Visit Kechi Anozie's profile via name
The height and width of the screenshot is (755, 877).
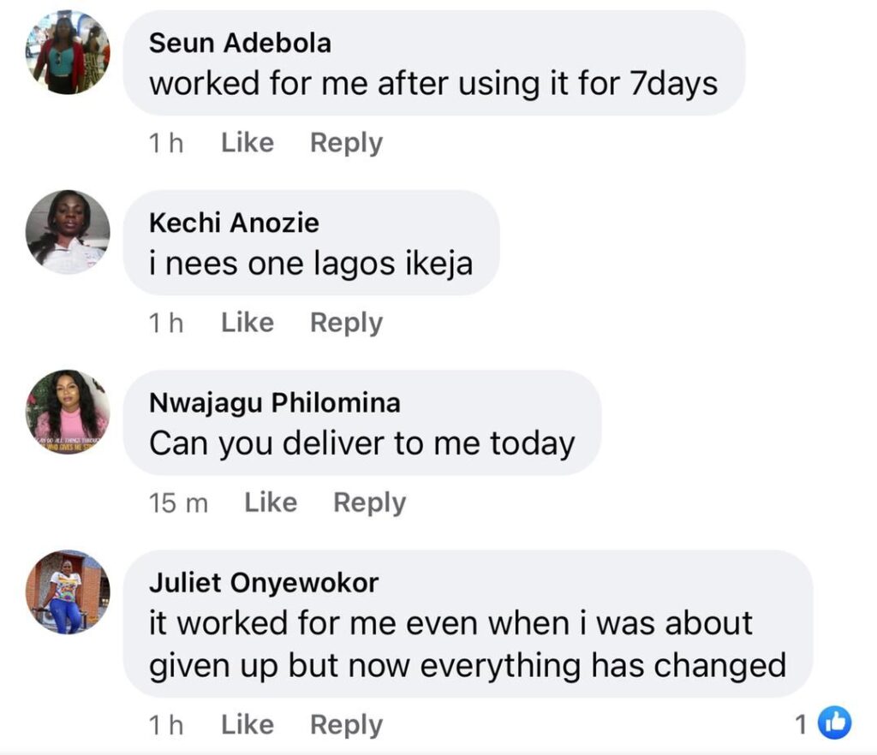(234, 223)
